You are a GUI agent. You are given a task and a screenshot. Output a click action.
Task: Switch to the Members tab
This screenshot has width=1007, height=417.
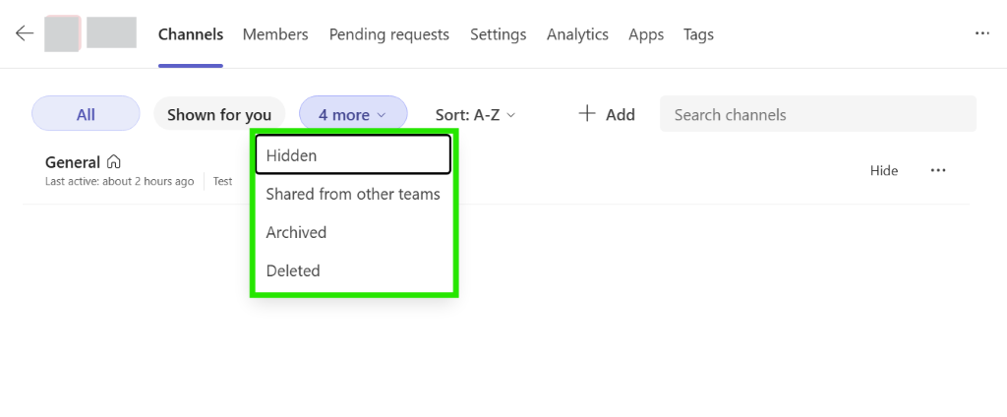click(275, 34)
